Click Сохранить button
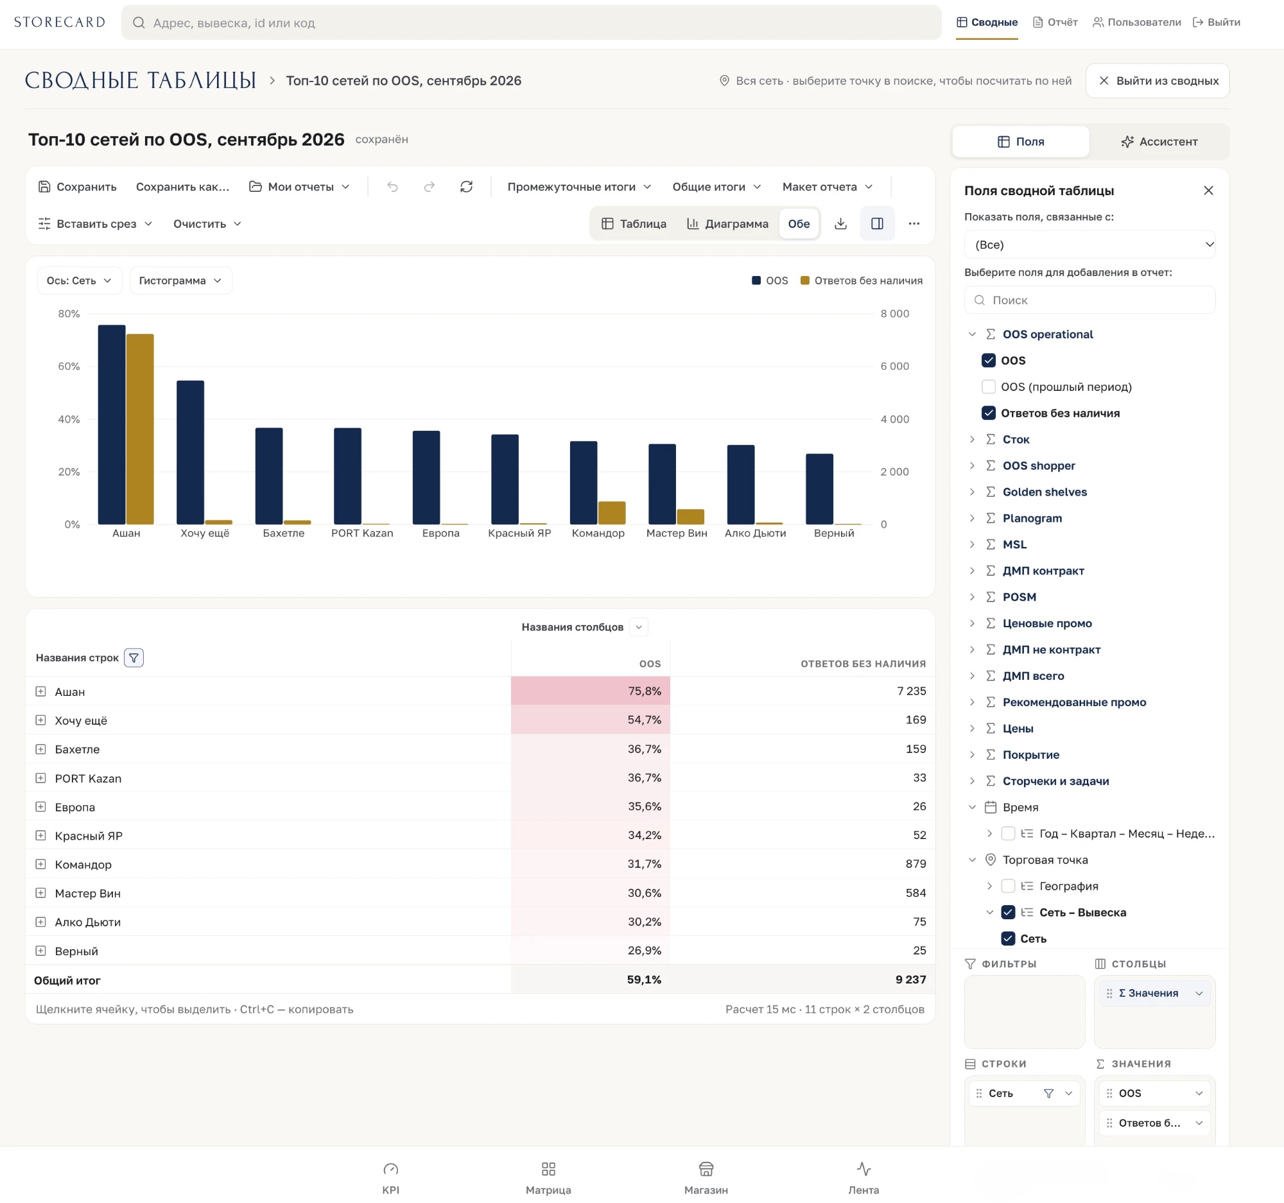Screen dimensions: 1284x1203 78,187
